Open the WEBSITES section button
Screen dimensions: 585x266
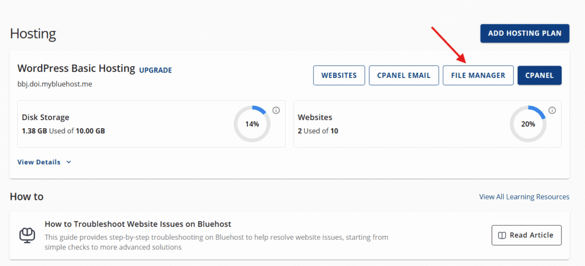[339, 75]
